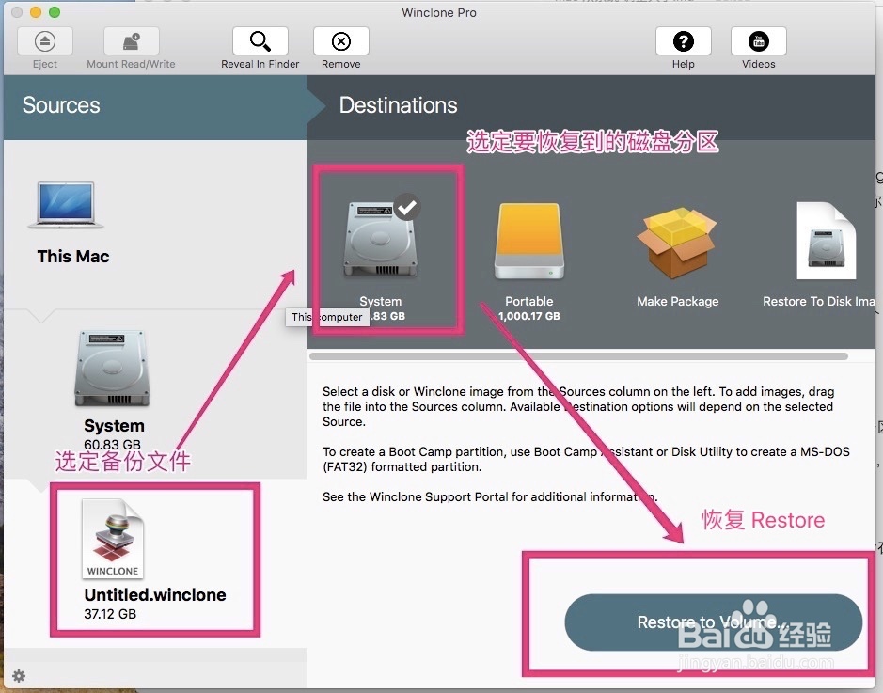Click the Eject toolbar icon

45,41
